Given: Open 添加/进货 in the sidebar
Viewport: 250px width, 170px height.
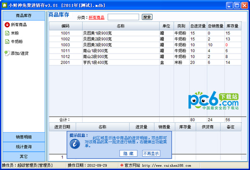Looking at the screenshot, I should [x=20, y=53].
